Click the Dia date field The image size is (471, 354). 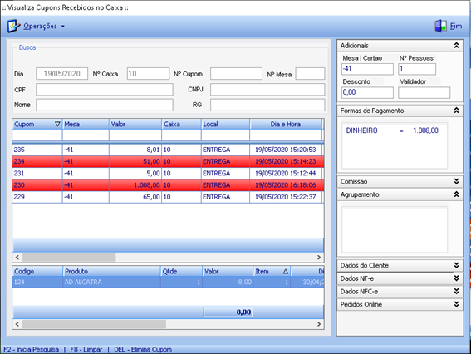pyautogui.click(x=61, y=74)
